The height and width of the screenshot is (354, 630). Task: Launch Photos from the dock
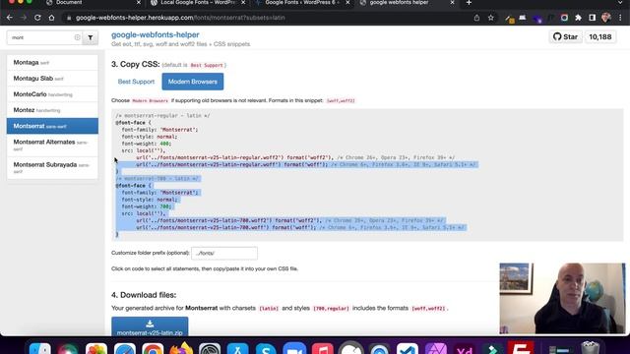96,348
